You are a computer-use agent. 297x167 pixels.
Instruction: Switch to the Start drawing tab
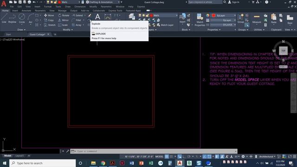click(8, 34)
